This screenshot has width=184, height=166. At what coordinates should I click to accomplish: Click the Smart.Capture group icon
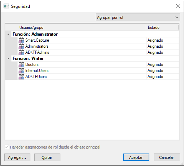(x=21, y=40)
